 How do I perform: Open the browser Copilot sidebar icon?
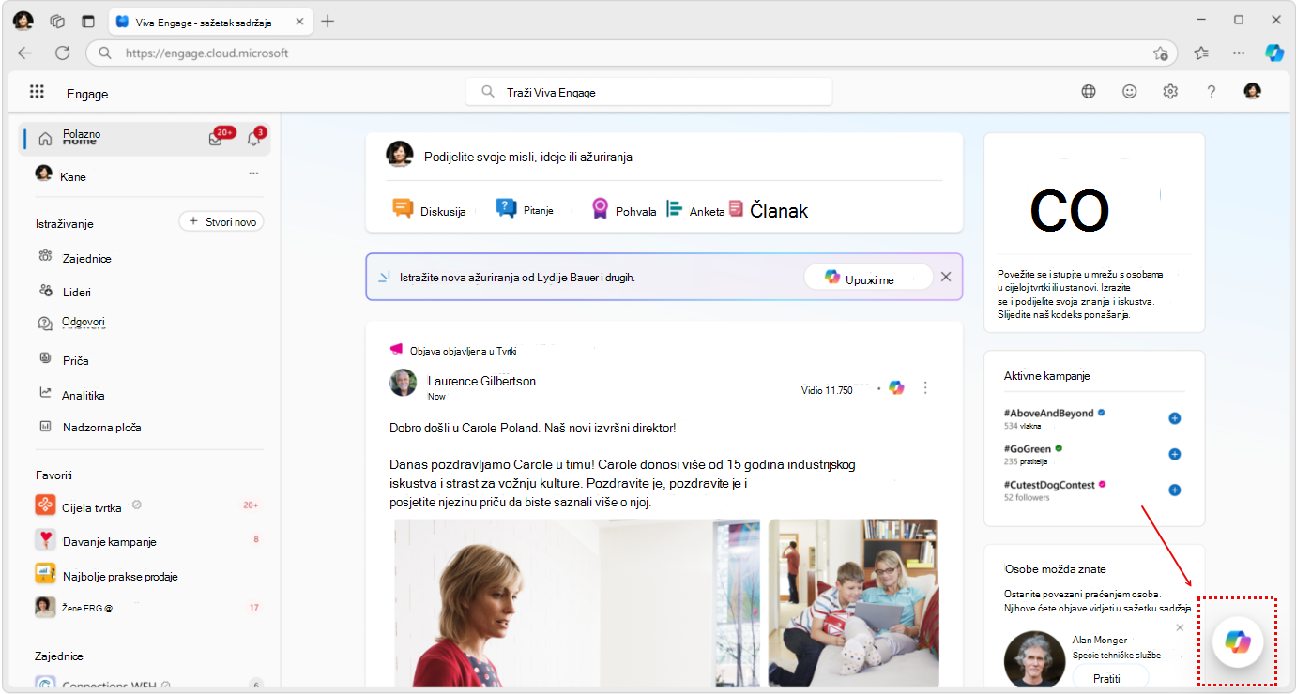coord(1273,53)
